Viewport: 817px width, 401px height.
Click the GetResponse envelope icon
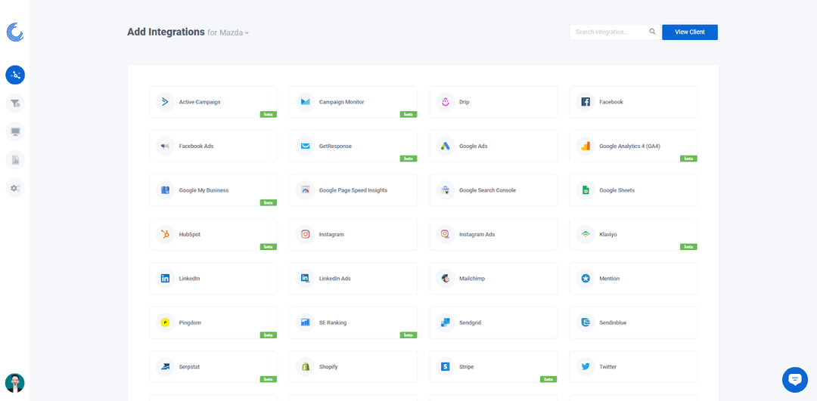[306, 147]
